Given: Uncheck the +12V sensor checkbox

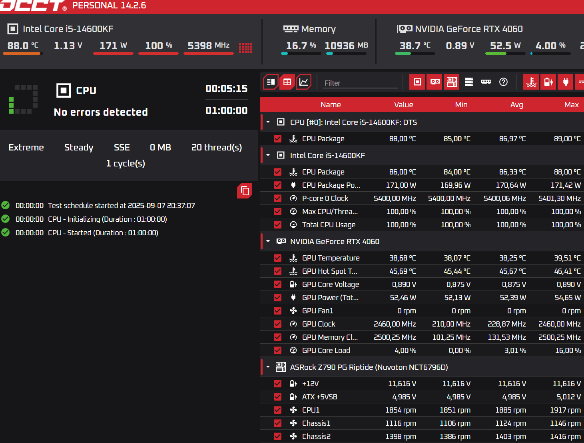Looking at the screenshot, I should (277, 384).
